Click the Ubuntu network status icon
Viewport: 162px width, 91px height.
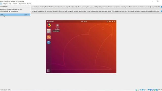pos(108,21)
